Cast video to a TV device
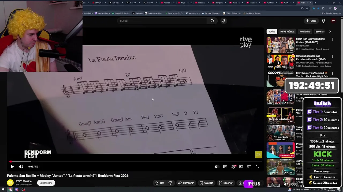 tap(249, 167)
